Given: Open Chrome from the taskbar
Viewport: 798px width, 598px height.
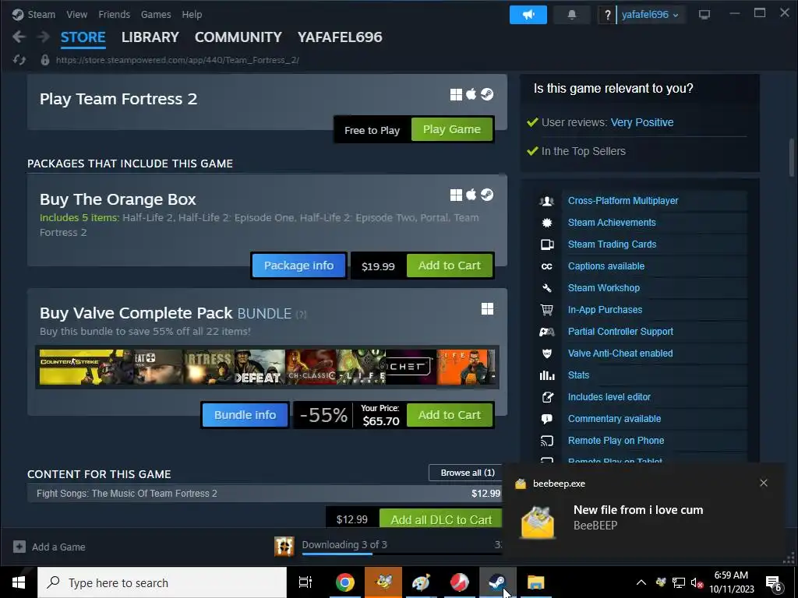Looking at the screenshot, I should [344, 582].
